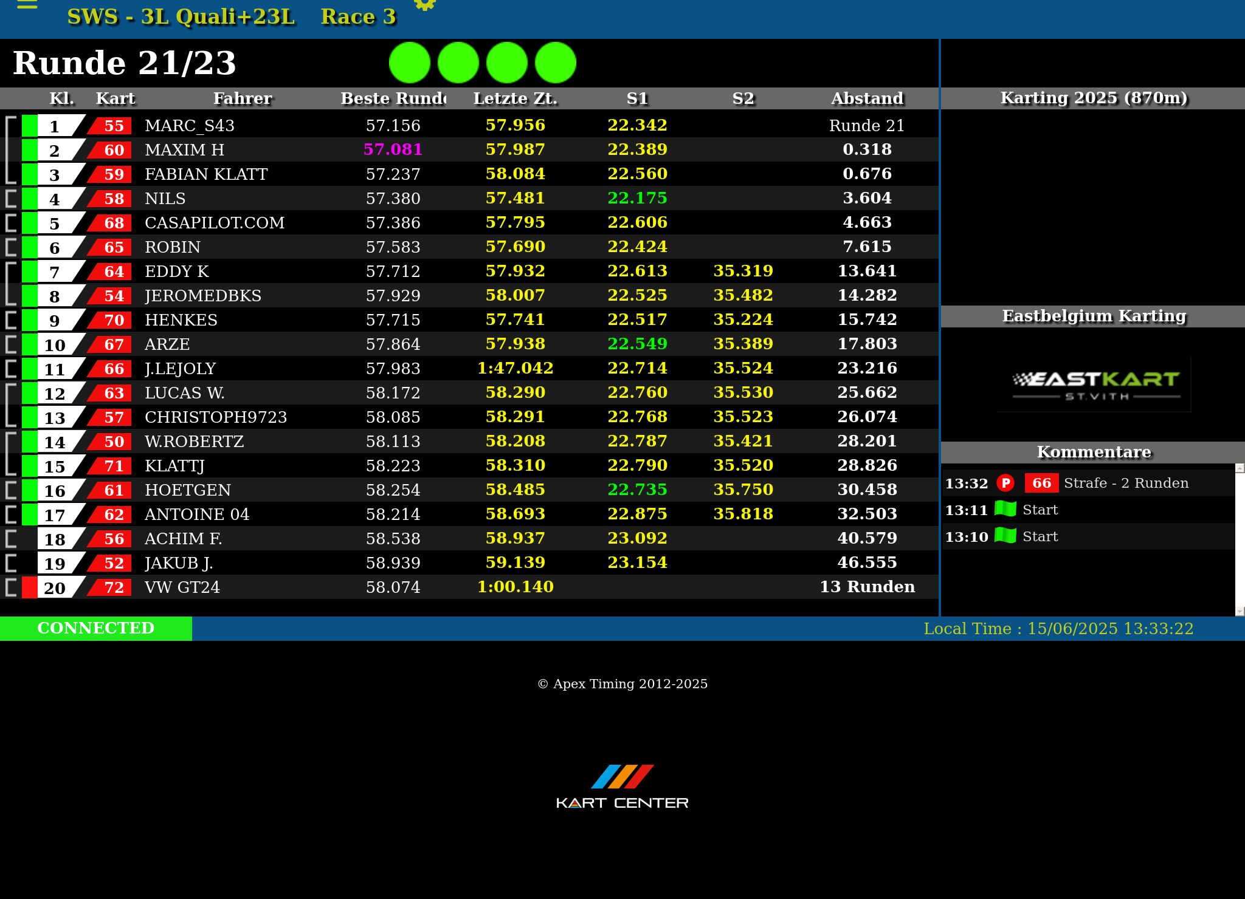Toggle group bracket beside NILS row

tap(11, 199)
